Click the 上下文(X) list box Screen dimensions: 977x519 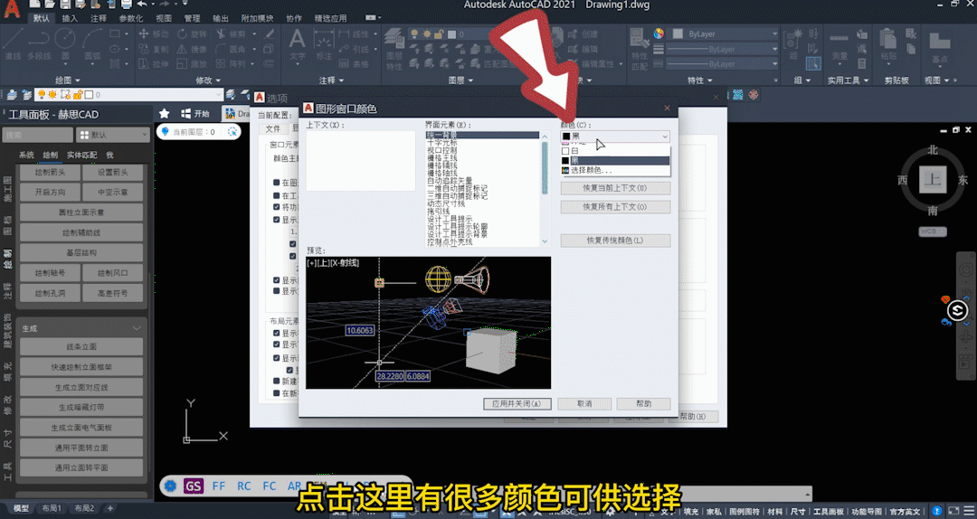point(360,160)
